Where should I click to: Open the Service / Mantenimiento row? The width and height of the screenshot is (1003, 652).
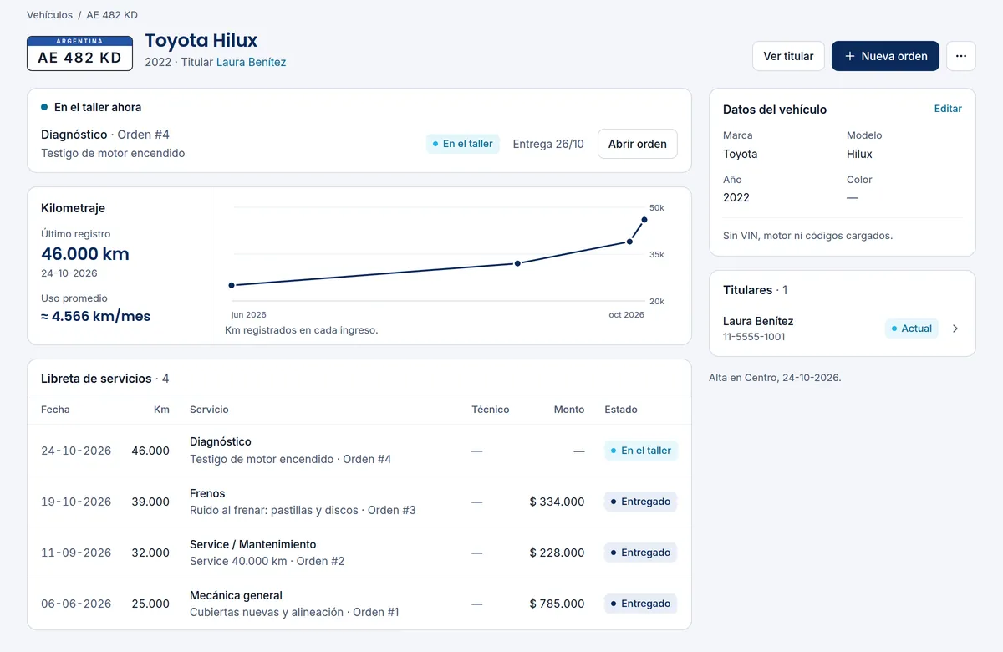pos(359,553)
